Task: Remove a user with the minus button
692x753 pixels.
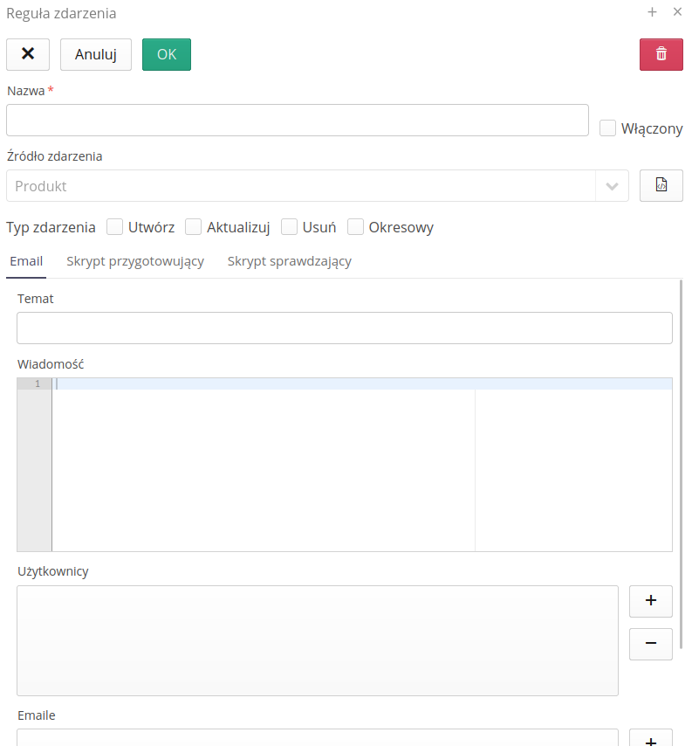Action: (650, 644)
